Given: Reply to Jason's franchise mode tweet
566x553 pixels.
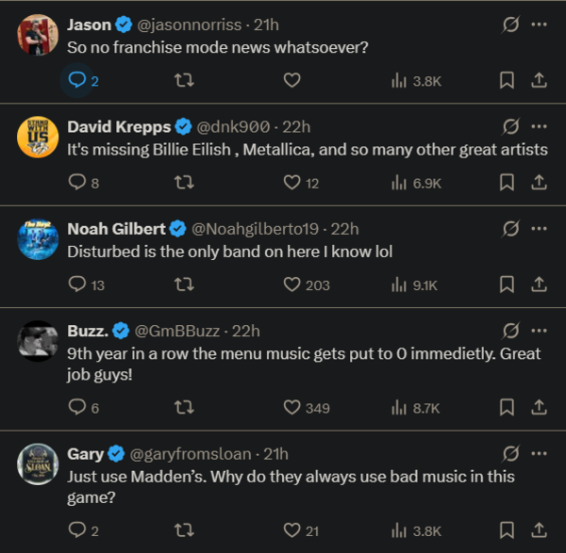Looking at the screenshot, I should (x=77, y=81).
